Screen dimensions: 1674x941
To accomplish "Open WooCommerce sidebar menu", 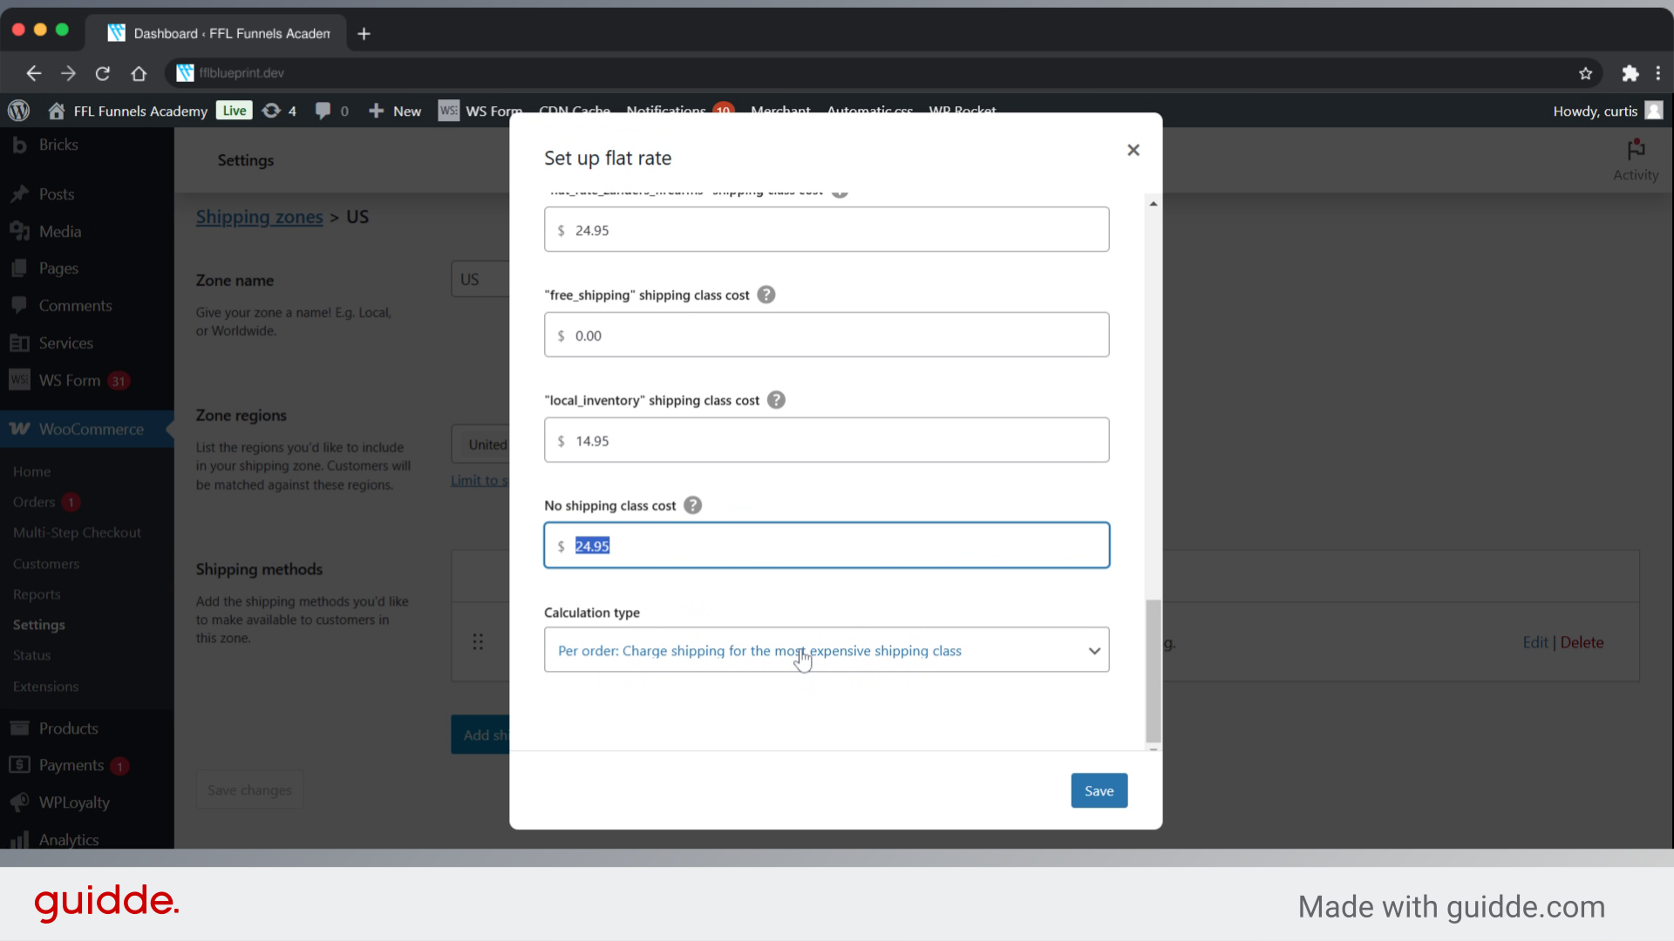I will pos(87,429).
